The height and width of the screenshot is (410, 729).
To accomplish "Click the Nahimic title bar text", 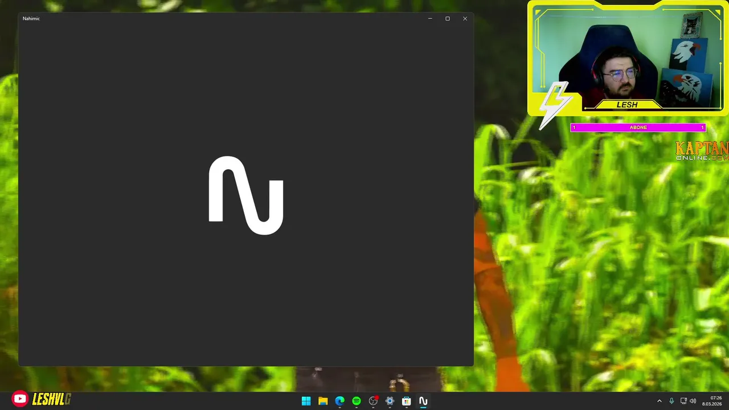I will tap(31, 18).
